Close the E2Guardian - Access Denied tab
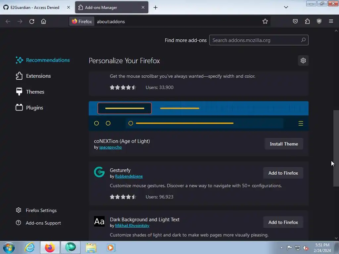Screen dimensions: 339x254 [x=68, y=7]
